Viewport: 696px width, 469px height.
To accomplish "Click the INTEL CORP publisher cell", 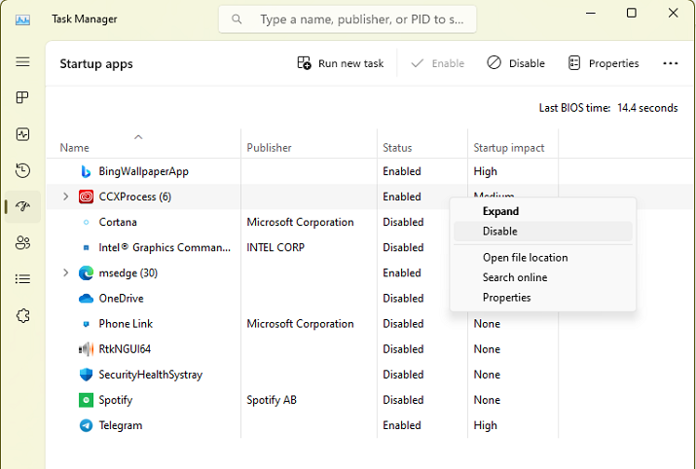I will point(275,247).
